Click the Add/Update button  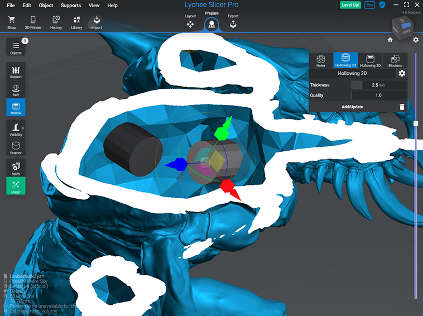coord(352,107)
